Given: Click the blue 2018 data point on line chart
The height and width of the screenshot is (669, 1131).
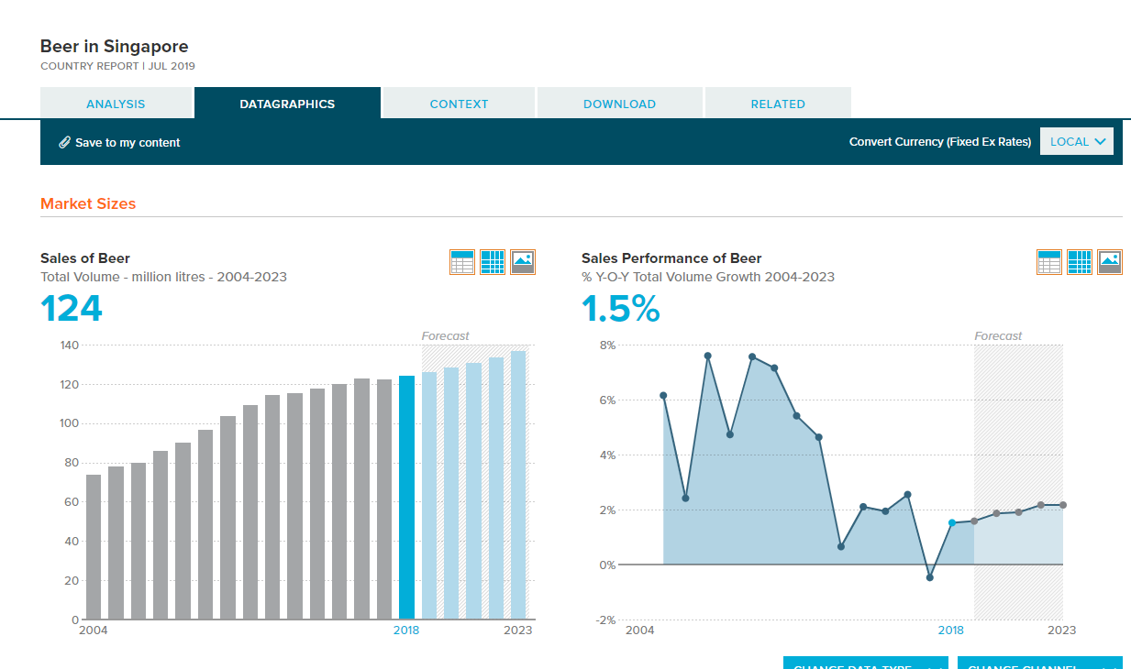Looking at the screenshot, I should 952,522.
